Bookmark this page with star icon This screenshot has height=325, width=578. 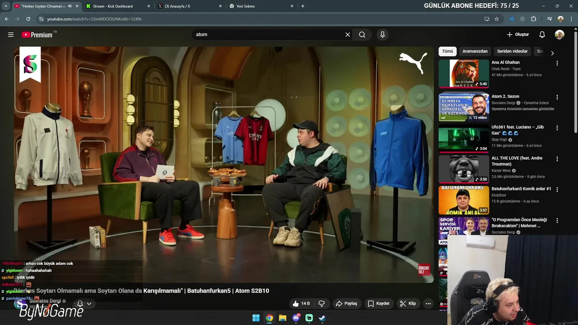[x=497, y=19]
